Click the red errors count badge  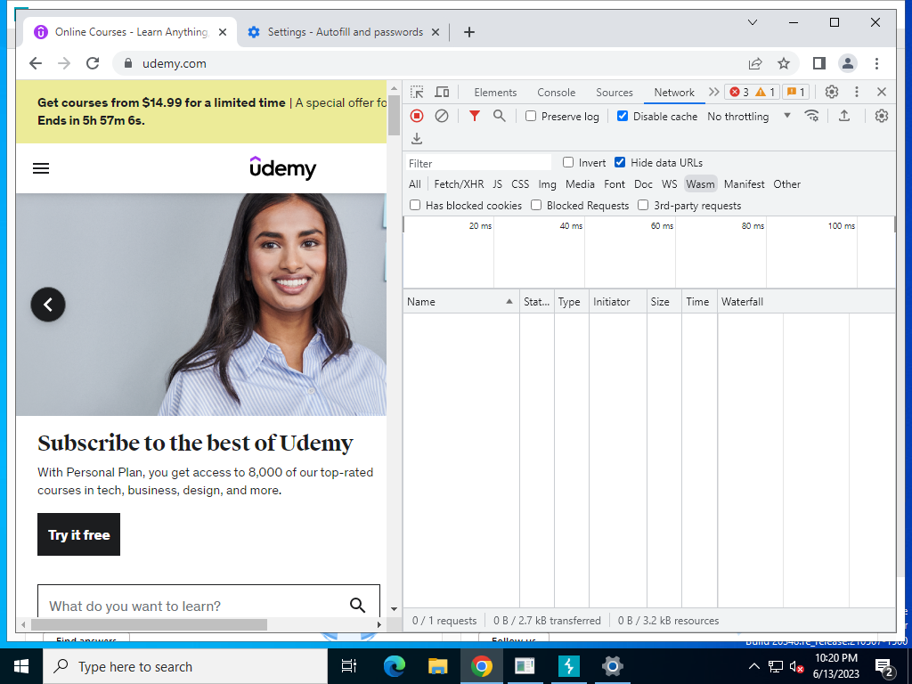(x=738, y=92)
